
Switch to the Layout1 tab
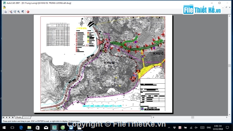pyautogui.click(x=27, y=117)
